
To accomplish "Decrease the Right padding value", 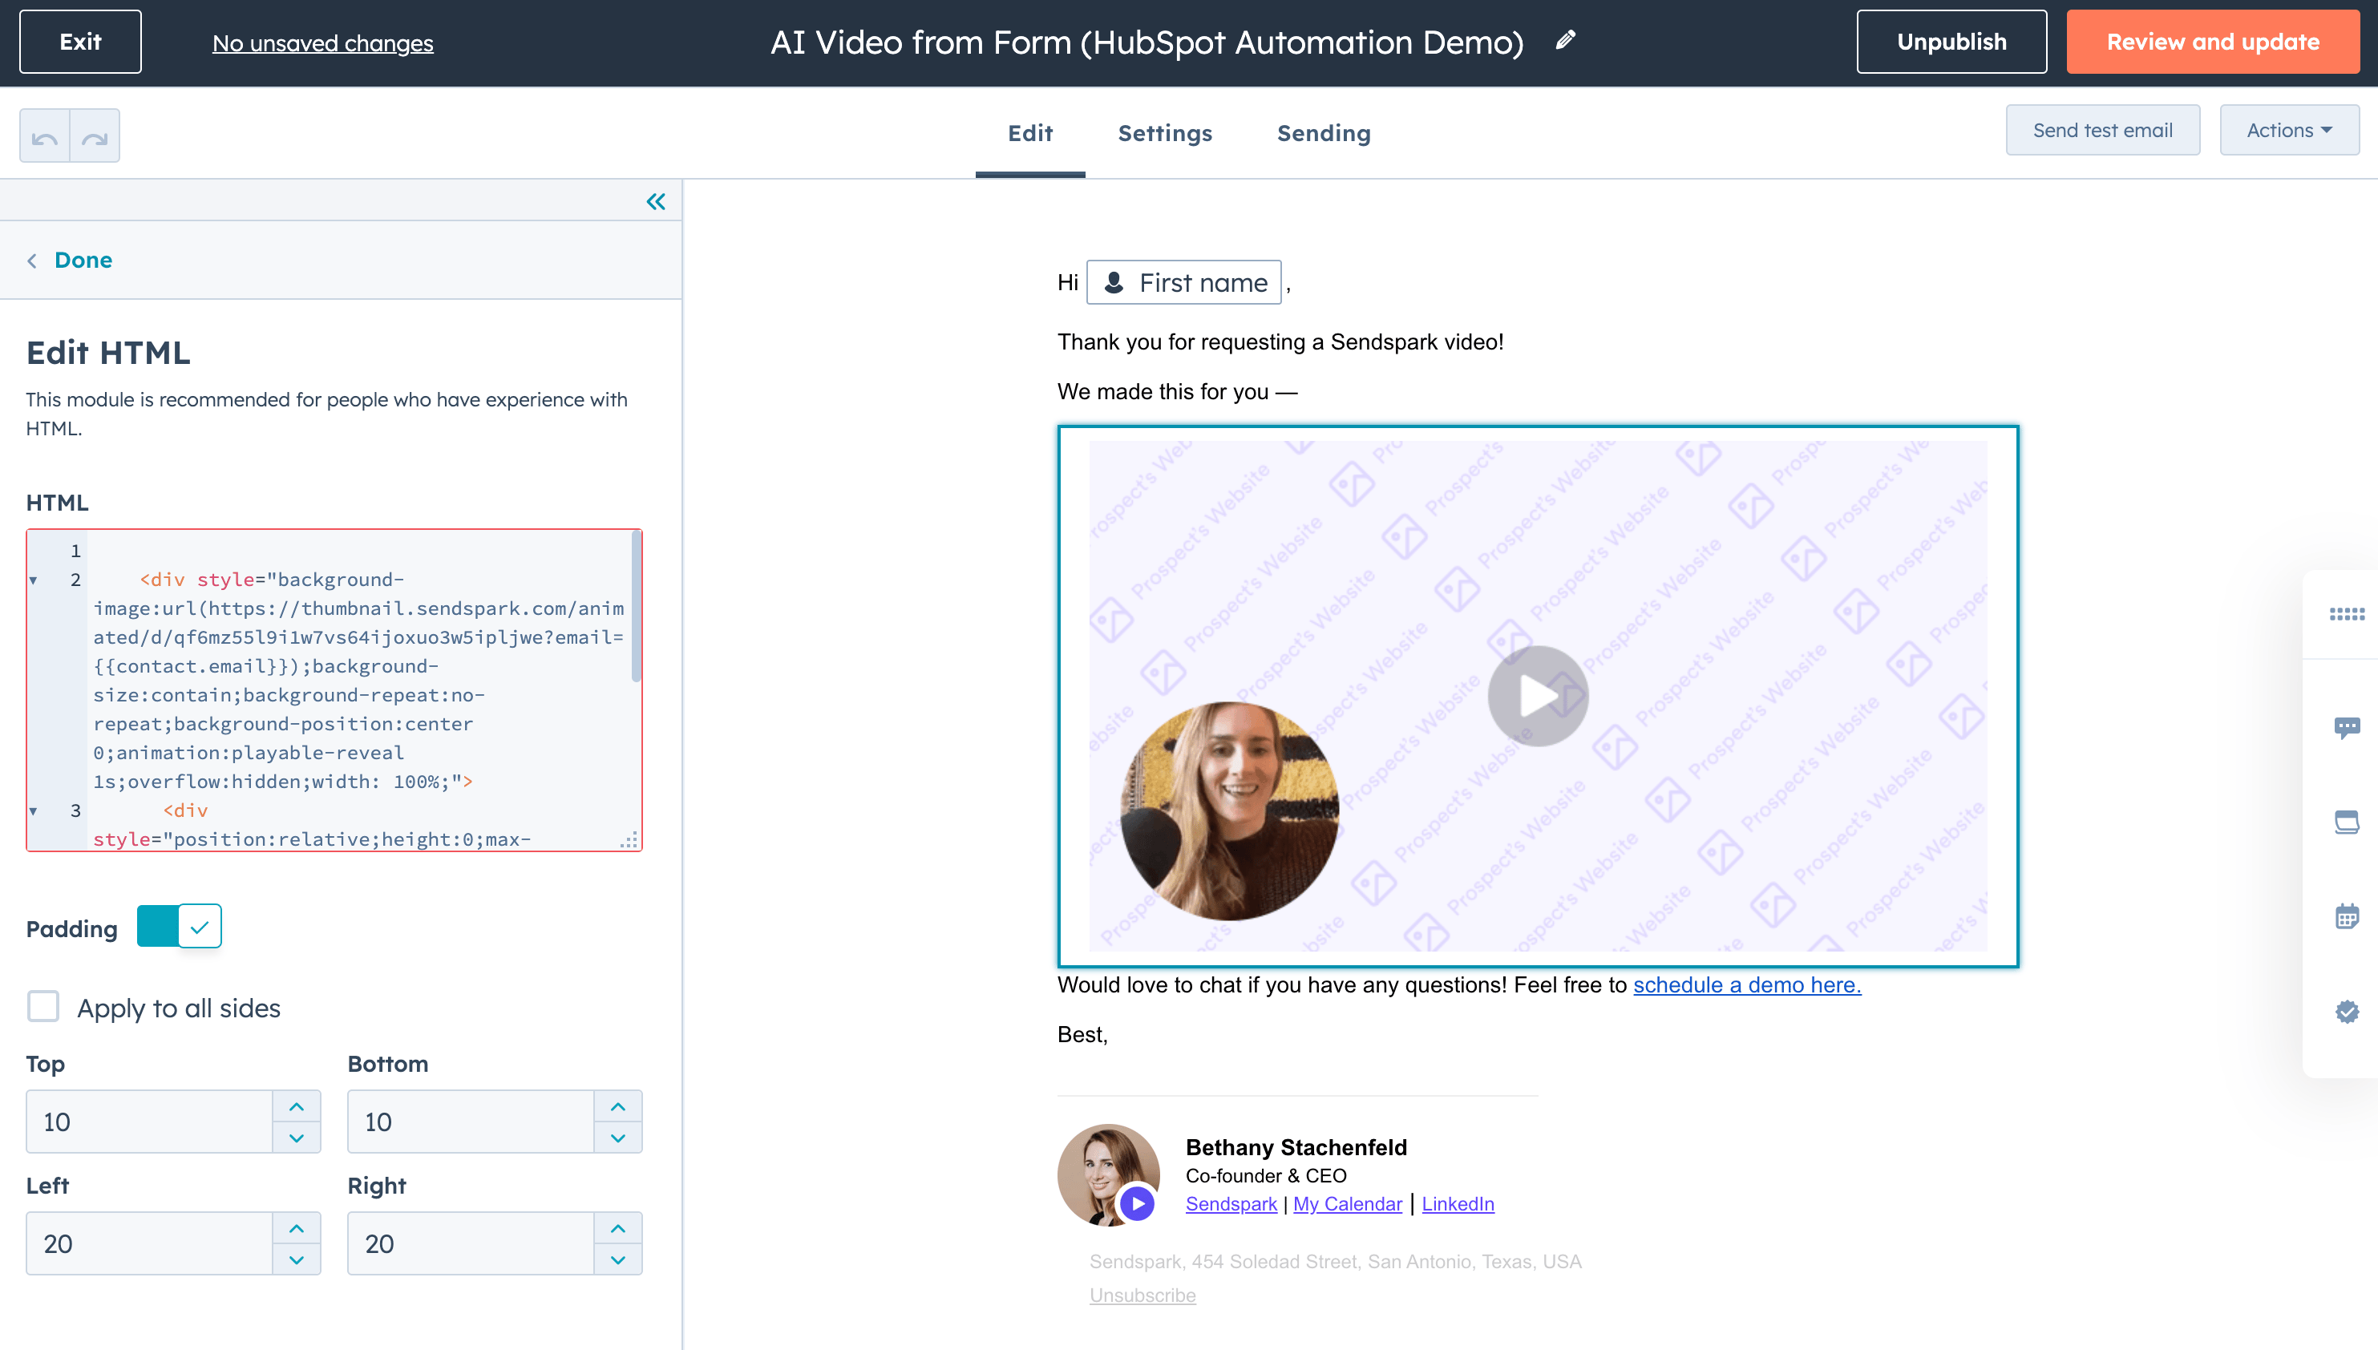I will tap(617, 1259).
